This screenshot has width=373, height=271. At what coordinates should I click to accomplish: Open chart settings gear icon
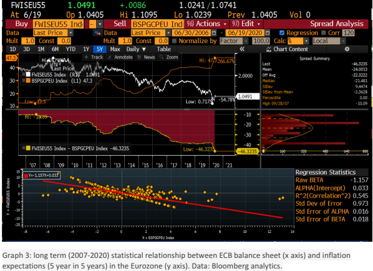[347, 49]
